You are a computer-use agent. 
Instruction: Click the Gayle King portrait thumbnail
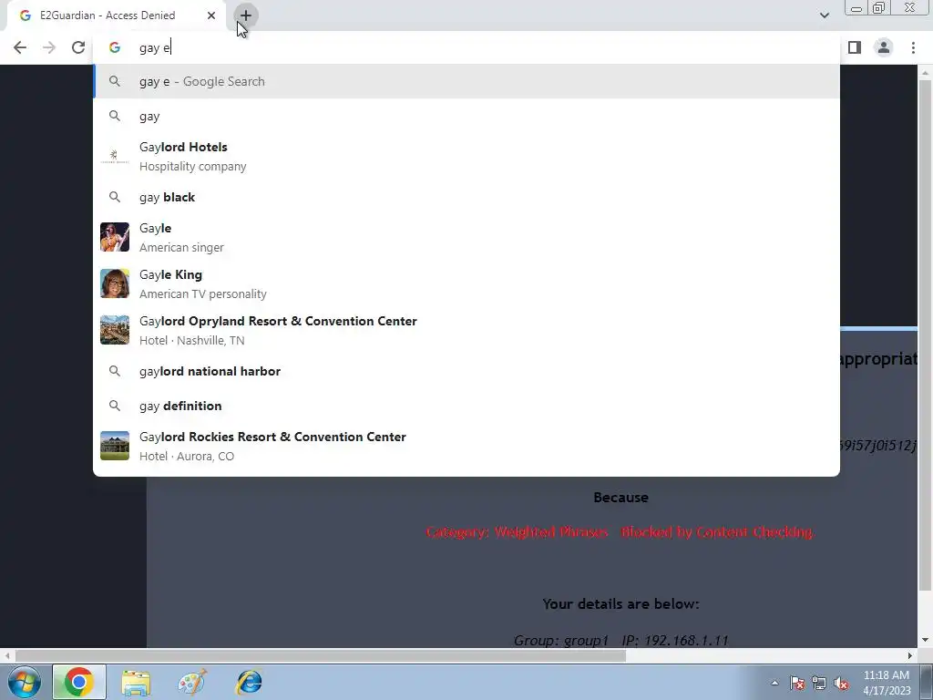[x=115, y=283]
